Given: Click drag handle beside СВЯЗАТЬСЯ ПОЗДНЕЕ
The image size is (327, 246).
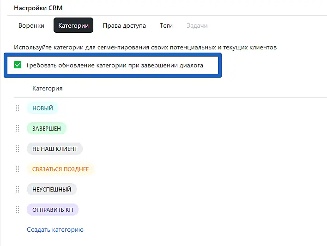Looking at the screenshot, I should (18, 169).
